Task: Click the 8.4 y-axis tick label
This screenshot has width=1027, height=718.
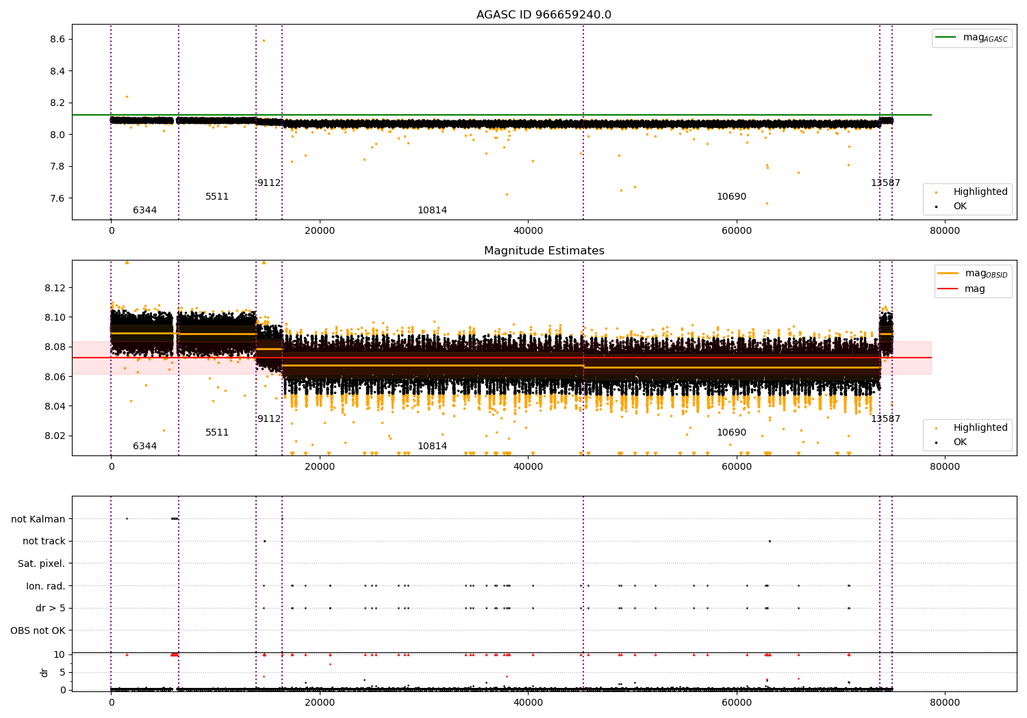Action: pyautogui.click(x=58, y=71)
